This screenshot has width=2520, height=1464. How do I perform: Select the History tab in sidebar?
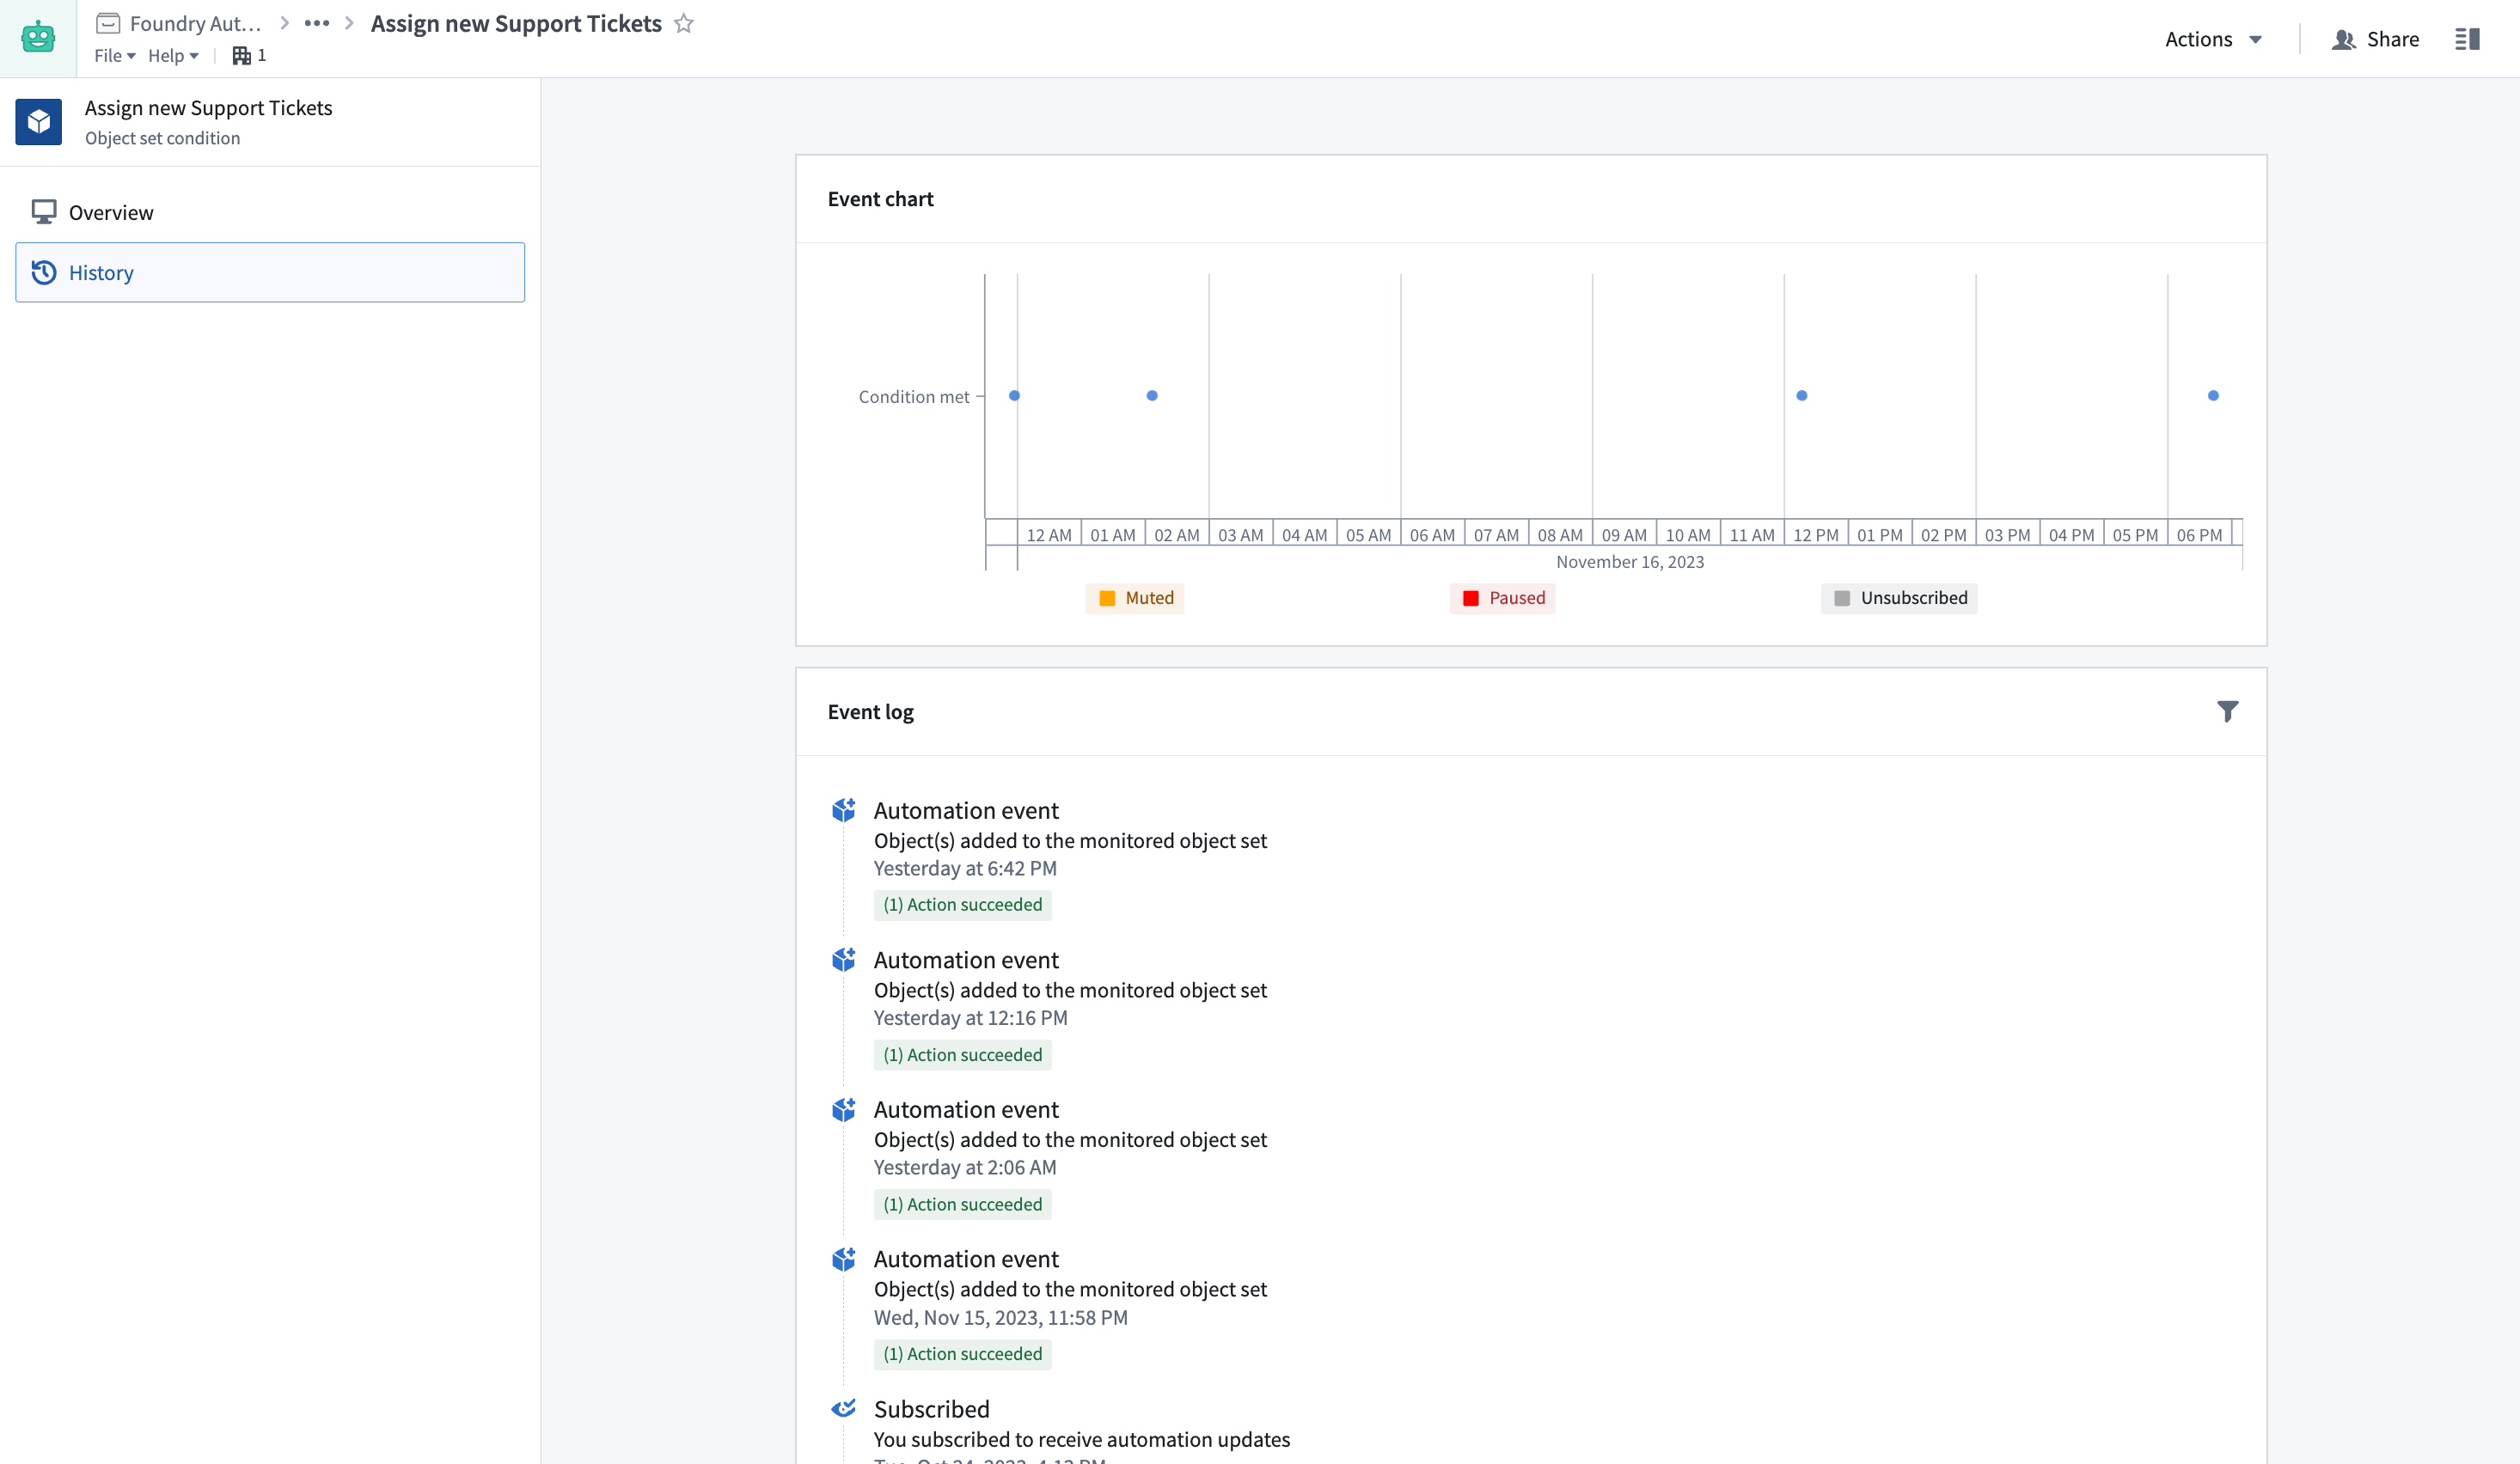(270, 271)
